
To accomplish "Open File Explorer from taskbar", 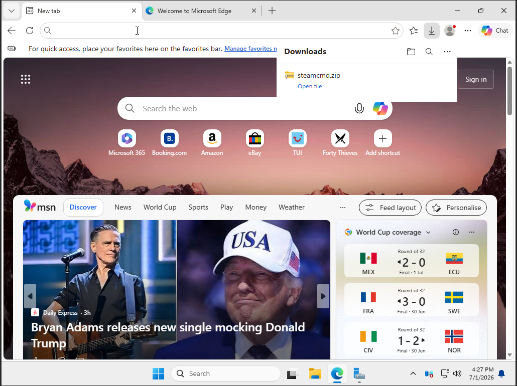I will click(x=315, y=373).
